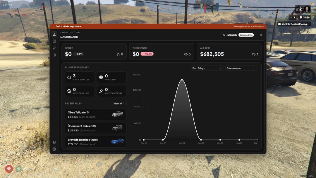The width and height of the screenshot is (316, 178).
Task: Open the document list icon in sidebar
Action: coord(54,41)
